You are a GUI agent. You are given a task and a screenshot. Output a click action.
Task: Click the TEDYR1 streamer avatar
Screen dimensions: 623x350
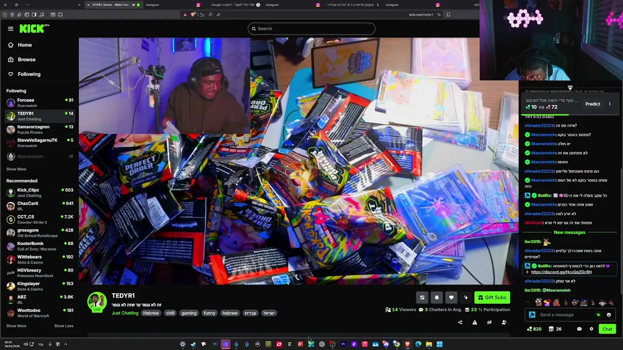[97, 302]
